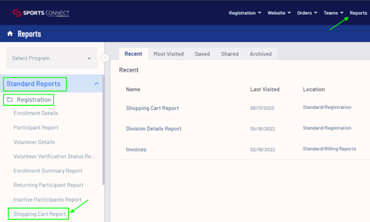
Task: Open Returning Participant Report
Action: pyautogui.click(x=49, y=185)
